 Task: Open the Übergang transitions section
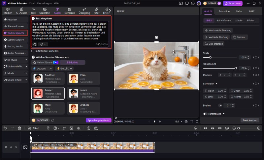click(x=84, y=11)
